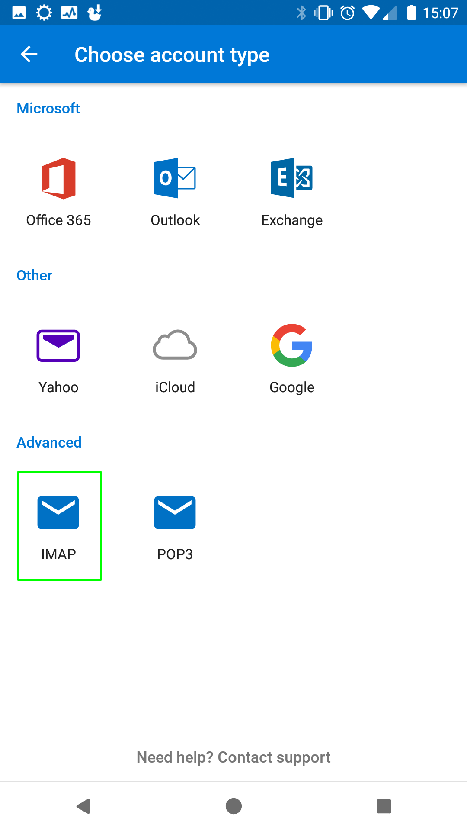Select the Outlook account icon
The width and height of the screenshot is (467, 831).
[x=175, y=178]
